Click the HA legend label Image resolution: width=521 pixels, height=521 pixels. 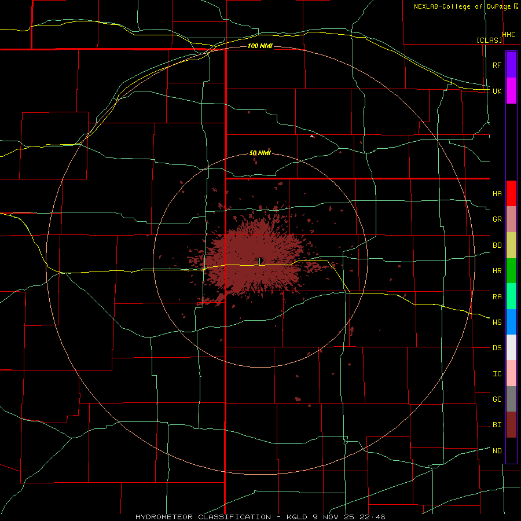(x=497, y=194)
